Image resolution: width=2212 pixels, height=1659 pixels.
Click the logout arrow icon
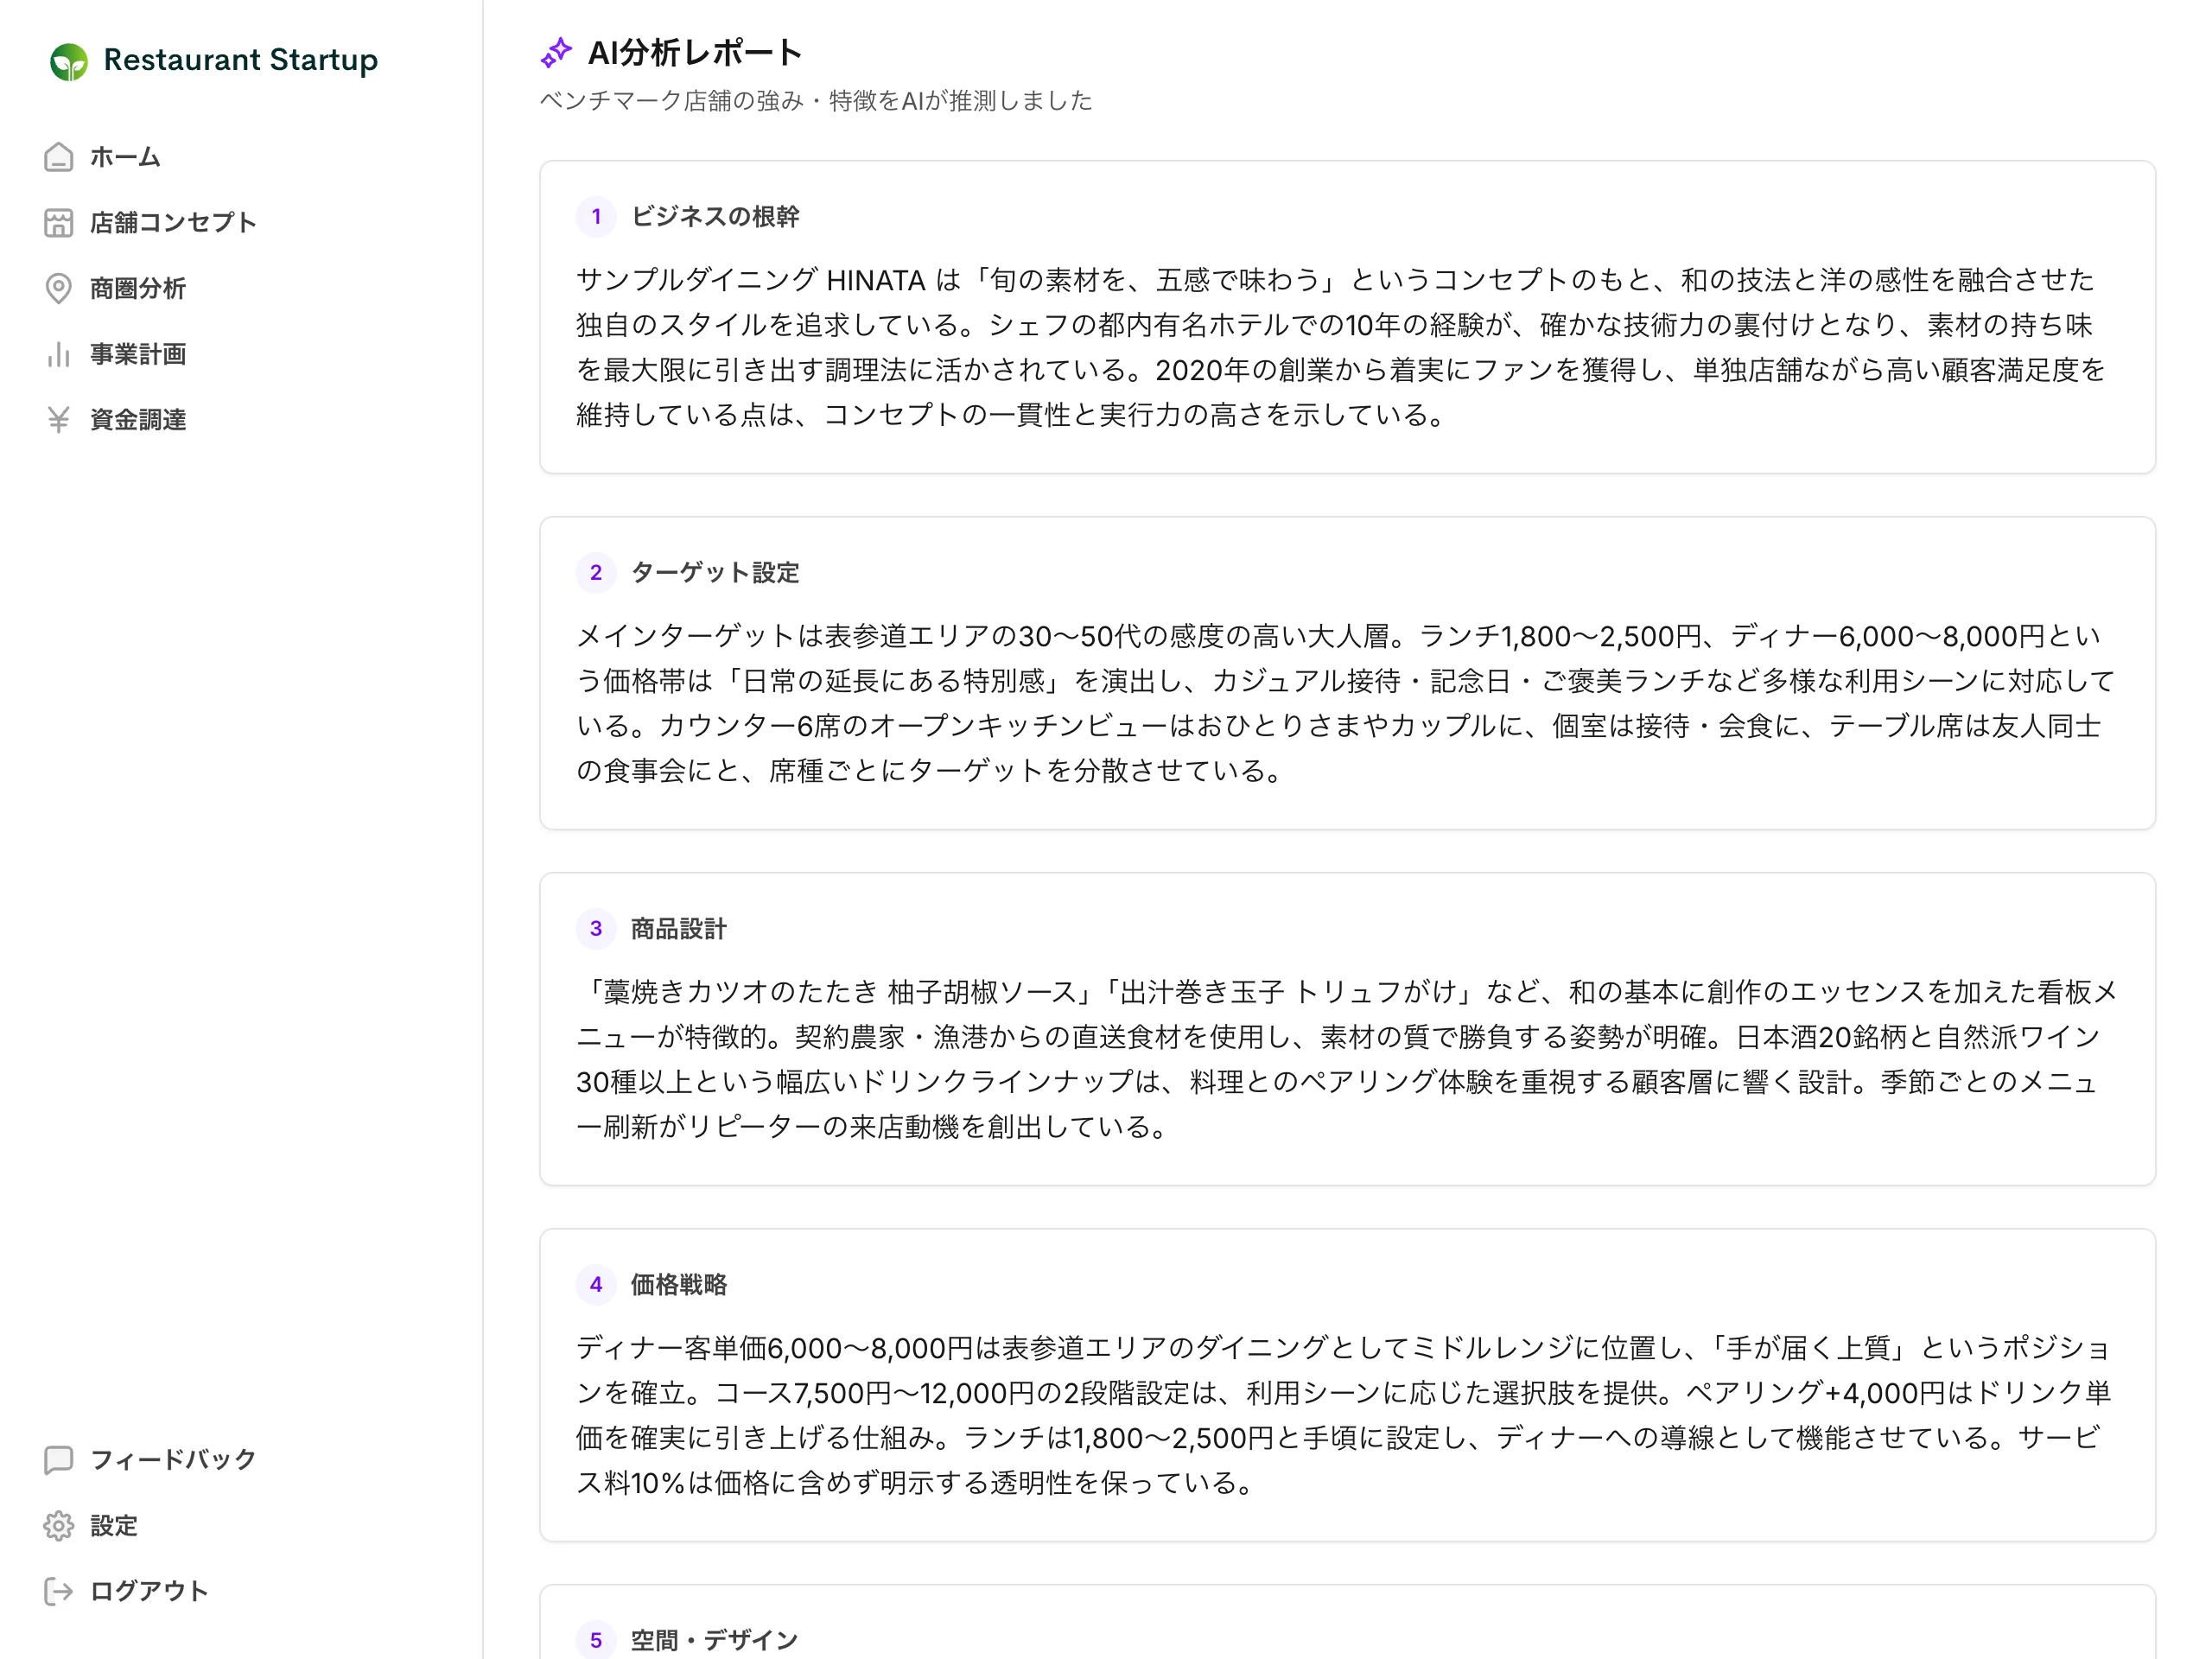(x=59, y=1591)
